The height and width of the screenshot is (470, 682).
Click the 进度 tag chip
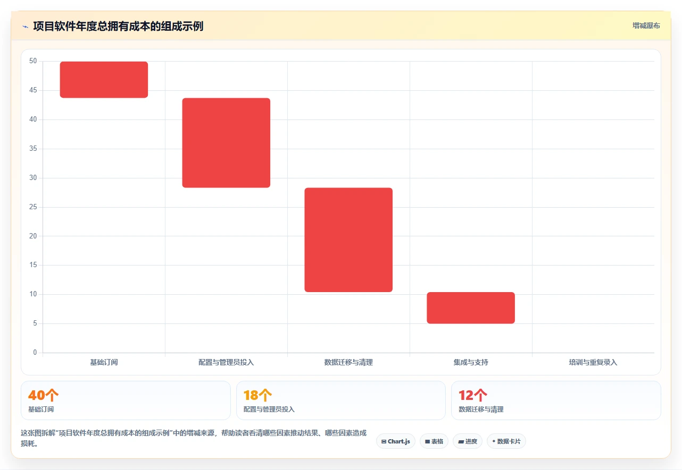click(468, 441)
